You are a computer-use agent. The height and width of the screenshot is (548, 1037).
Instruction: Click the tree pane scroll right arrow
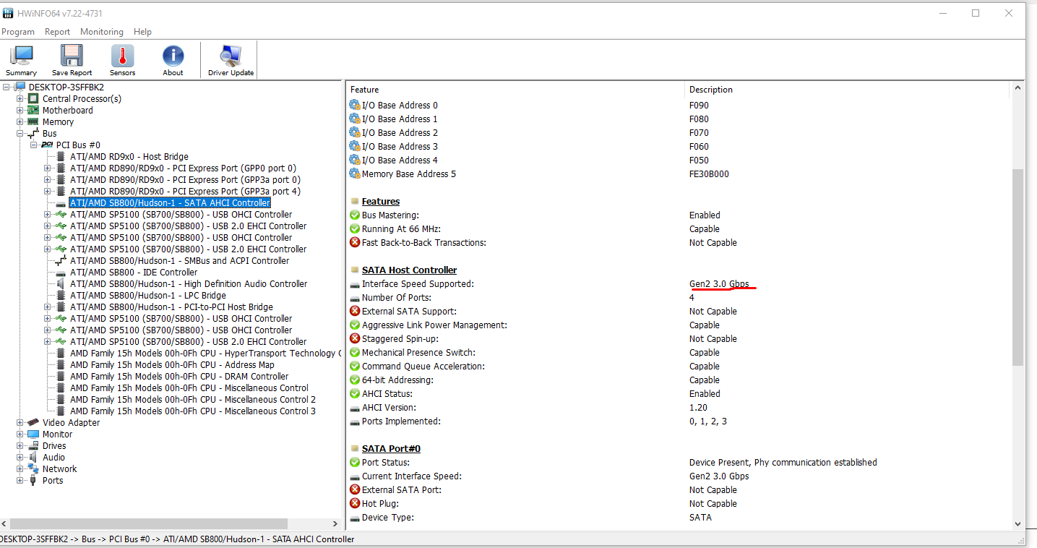point(335,523)
